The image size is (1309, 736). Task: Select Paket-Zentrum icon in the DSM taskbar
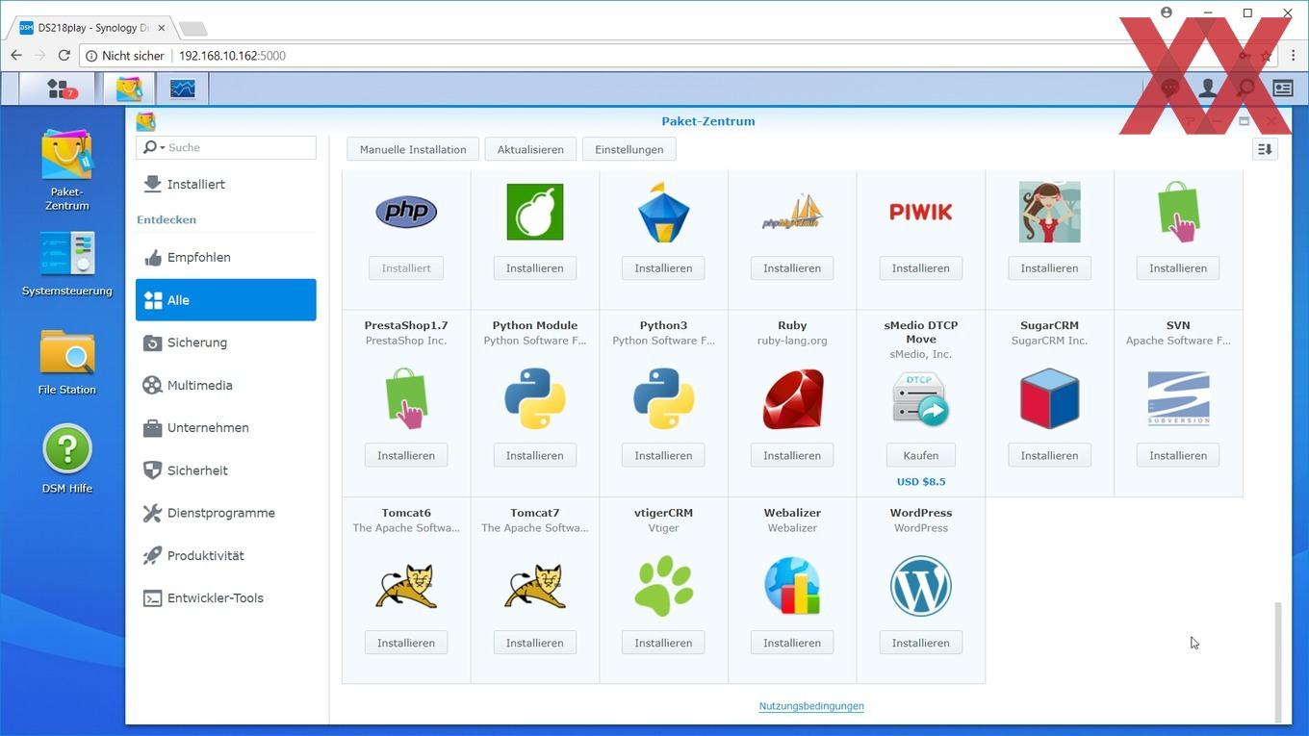[129, 89]
